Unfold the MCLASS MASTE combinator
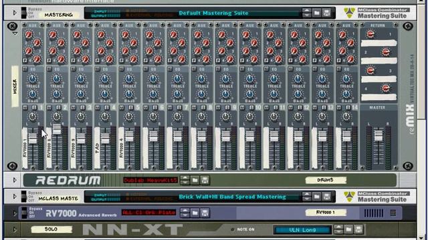 tap(15, 197)
